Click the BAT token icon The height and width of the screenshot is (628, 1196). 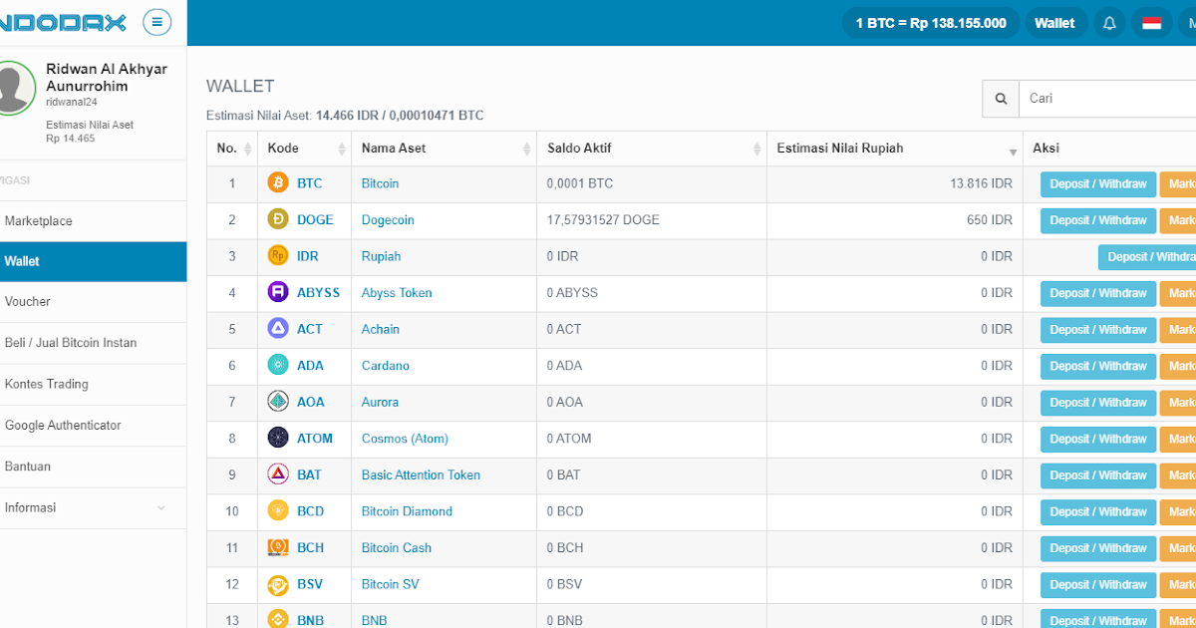coord(278,474)
